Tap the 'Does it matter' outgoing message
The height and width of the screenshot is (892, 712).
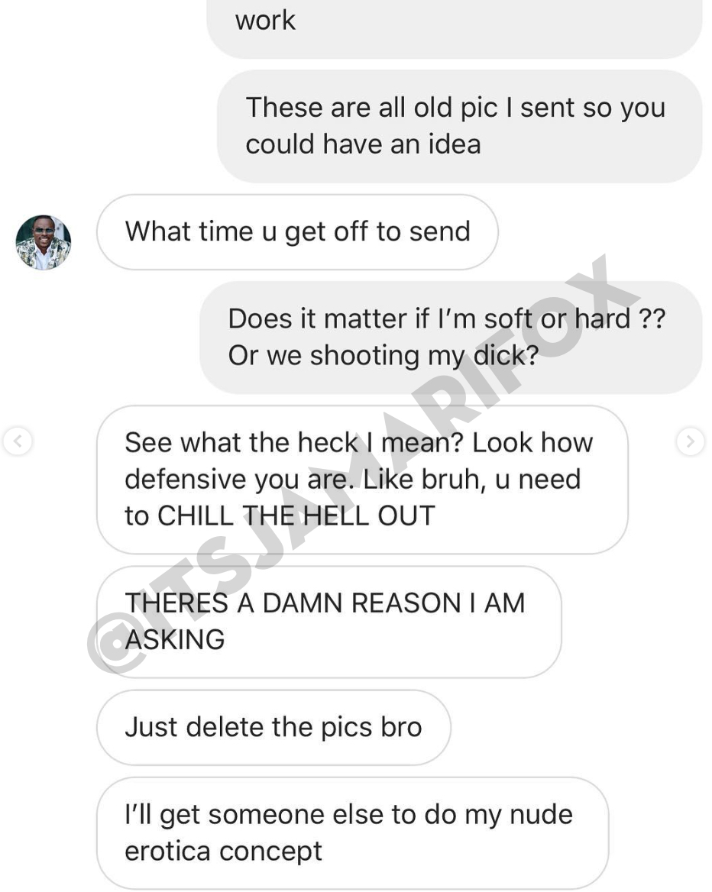pos(451,338)
